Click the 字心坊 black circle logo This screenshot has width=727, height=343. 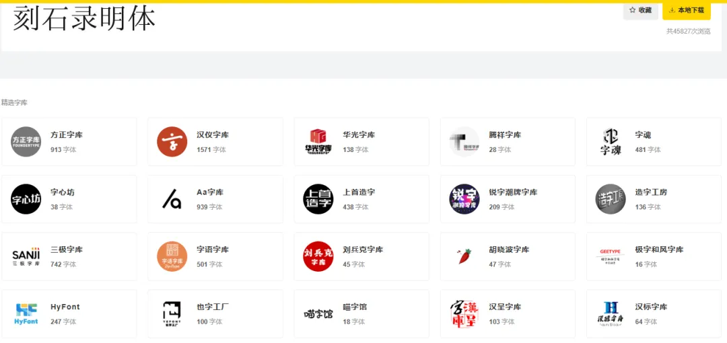pos(26,199)
